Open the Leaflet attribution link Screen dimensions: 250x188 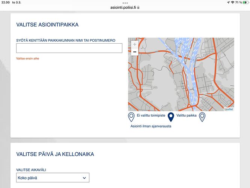click(x=229, y=109)
